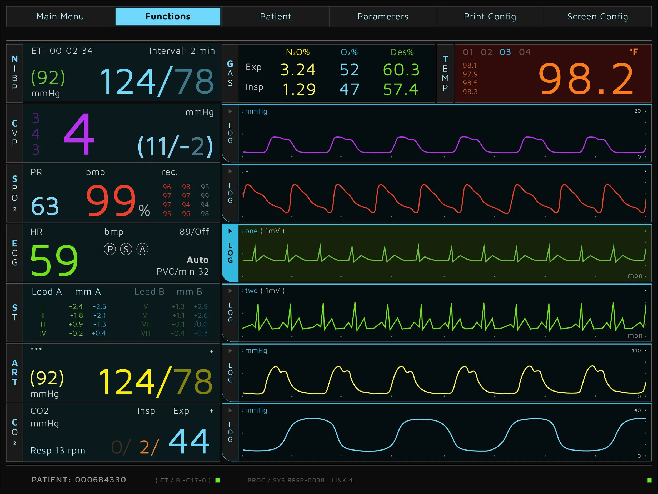Toggle LOG for the ECG two waveform
The width and height of the screenshot is (658, 494).
[x=230, y=313]
